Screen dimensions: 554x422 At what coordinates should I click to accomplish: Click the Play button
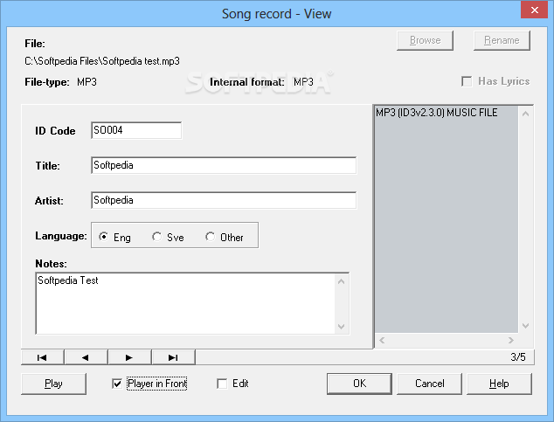(53, 384)
